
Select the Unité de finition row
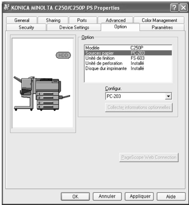[128, 58]
